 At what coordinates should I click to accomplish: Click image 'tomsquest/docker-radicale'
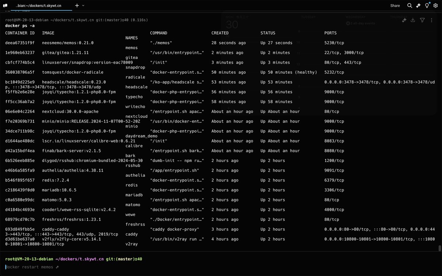click(x=73, y=72)
